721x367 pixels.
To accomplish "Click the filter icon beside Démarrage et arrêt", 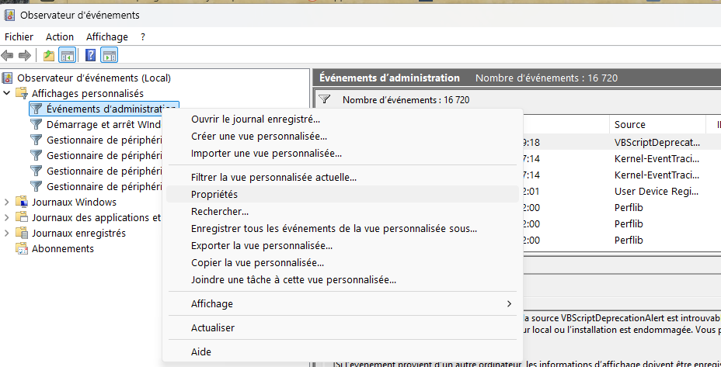I will 37,124.
